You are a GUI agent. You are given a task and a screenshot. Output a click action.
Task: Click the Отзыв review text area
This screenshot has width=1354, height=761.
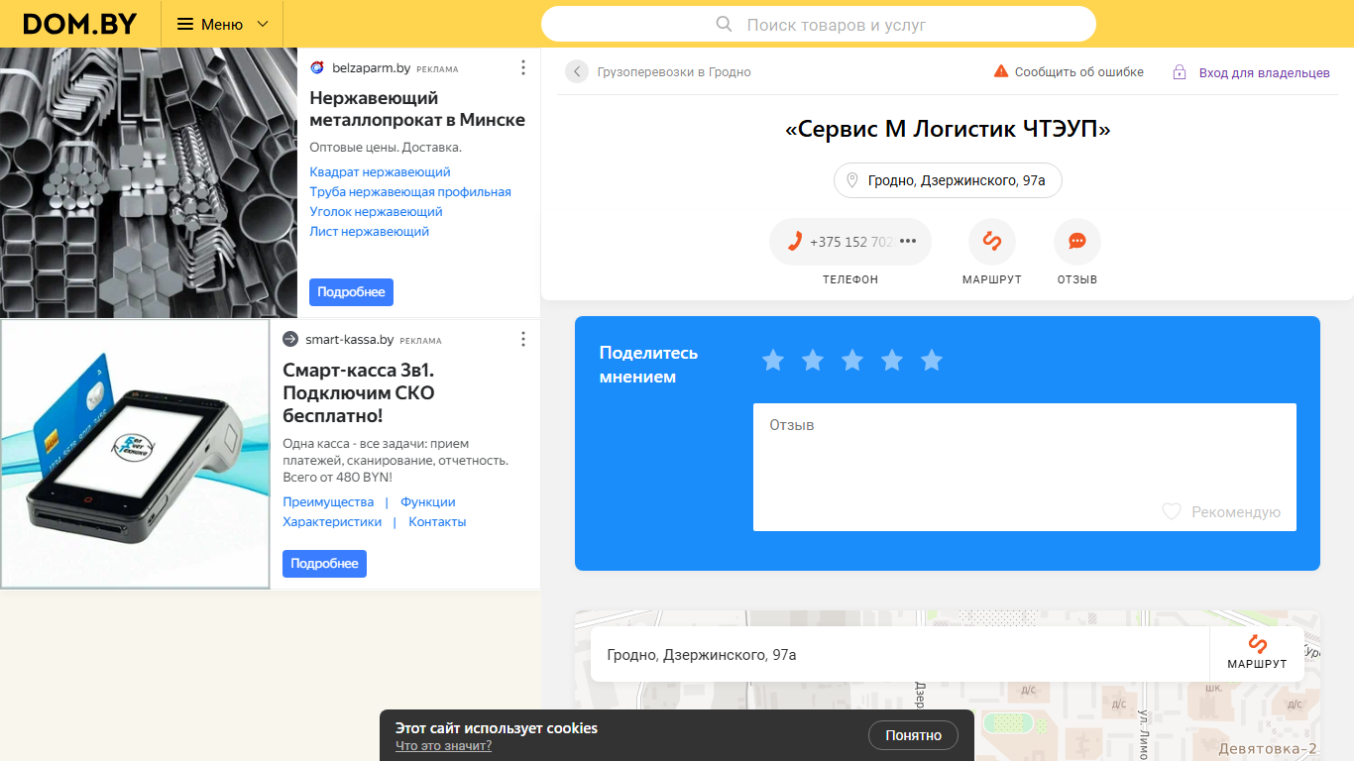[x=1025, y=467]
